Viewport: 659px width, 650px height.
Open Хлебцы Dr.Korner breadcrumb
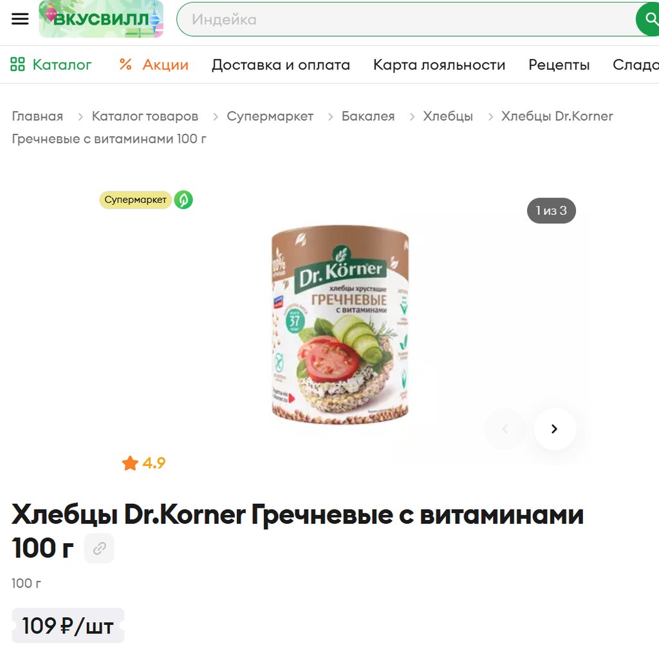tap(557, 116)
